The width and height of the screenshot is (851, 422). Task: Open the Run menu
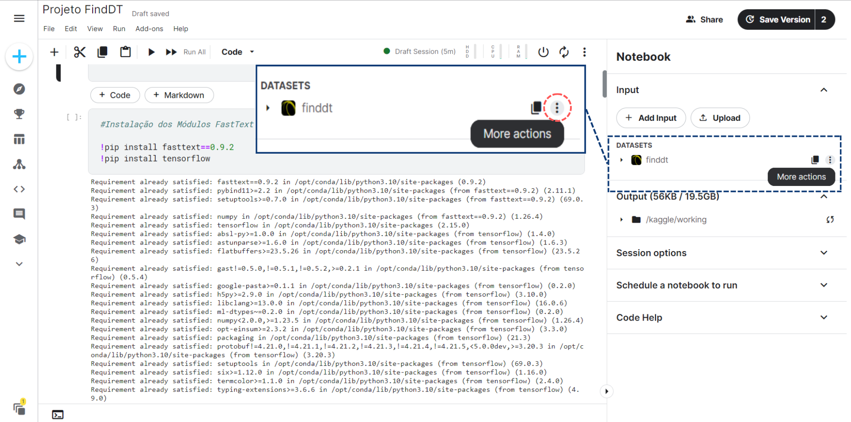pyautogui.click(x=119, y=29)
